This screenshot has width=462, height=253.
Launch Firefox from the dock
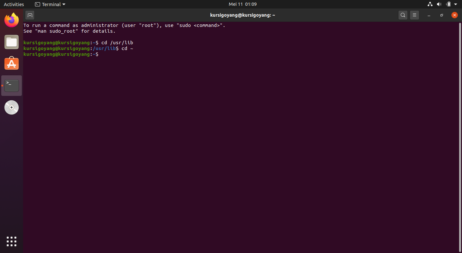12,20
